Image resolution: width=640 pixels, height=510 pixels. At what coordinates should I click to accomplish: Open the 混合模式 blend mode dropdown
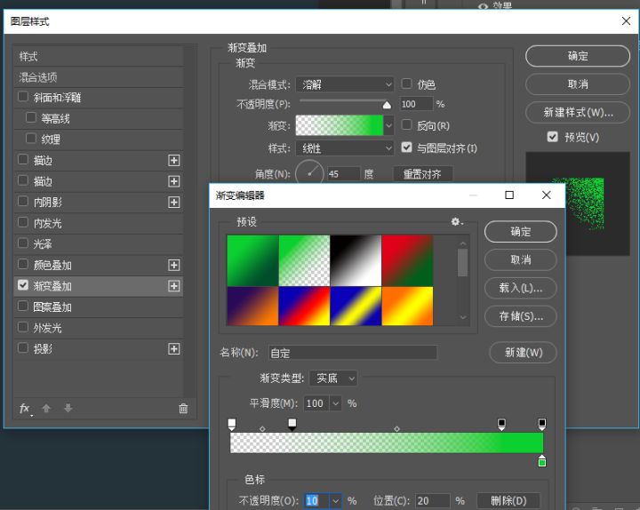pos(345,84)
